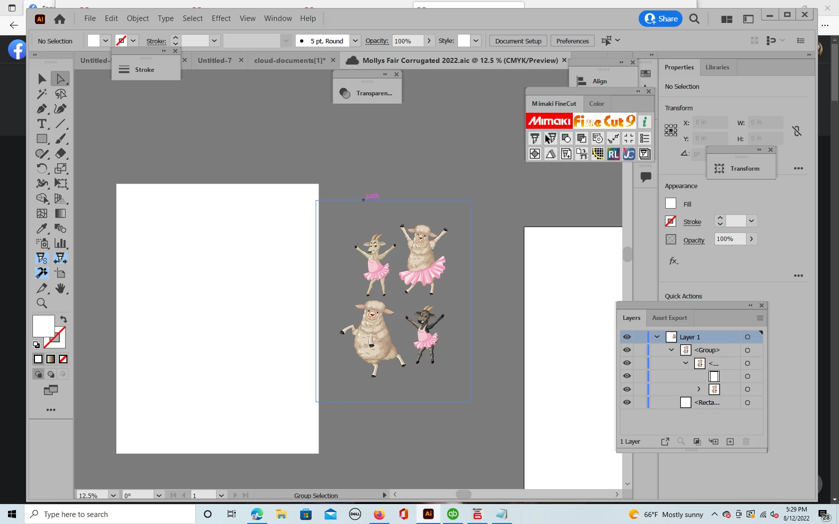This screenshot has width=839, height=524.
Task: Swap fill and stroke colors
Action: tap(63, 319)
